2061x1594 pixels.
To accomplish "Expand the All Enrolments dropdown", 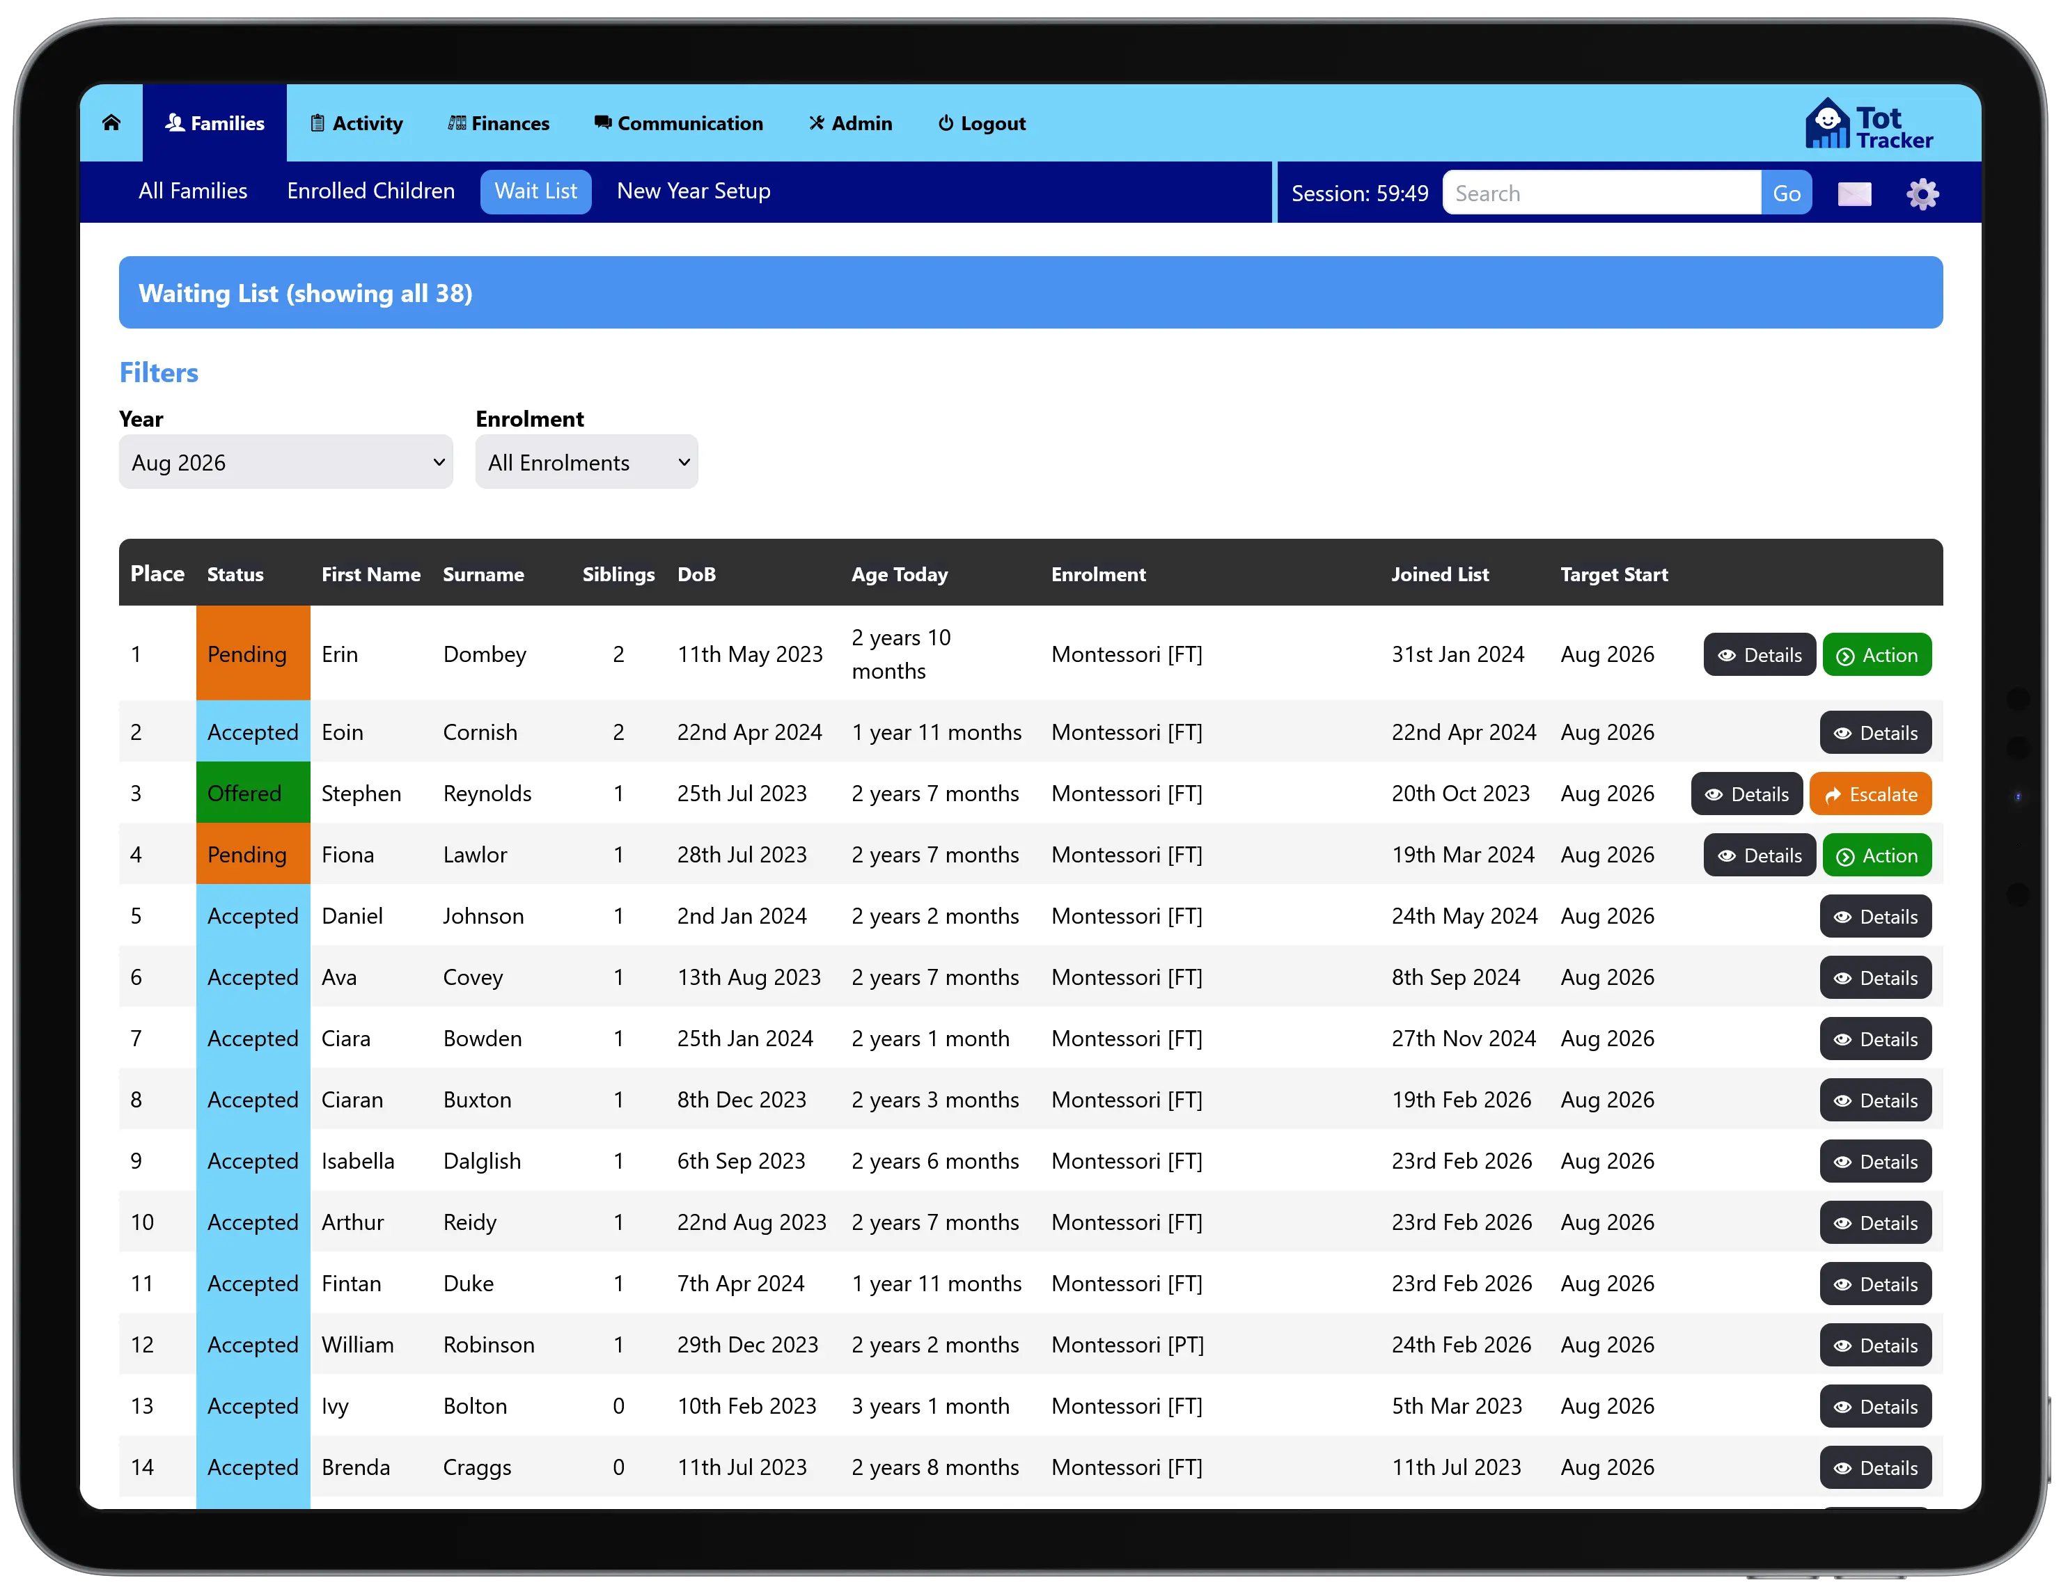I will point(586,462).
